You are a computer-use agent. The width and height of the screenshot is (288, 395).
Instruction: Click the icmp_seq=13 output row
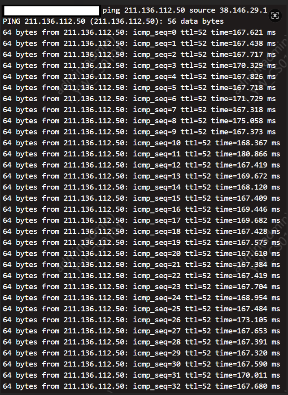[142, 176]
